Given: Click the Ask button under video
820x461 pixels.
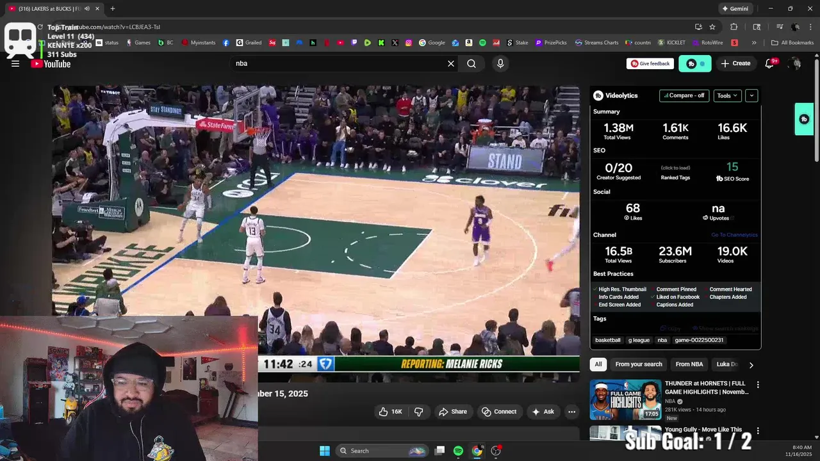Looking at the screenshot, I should [x=543, y=412].
